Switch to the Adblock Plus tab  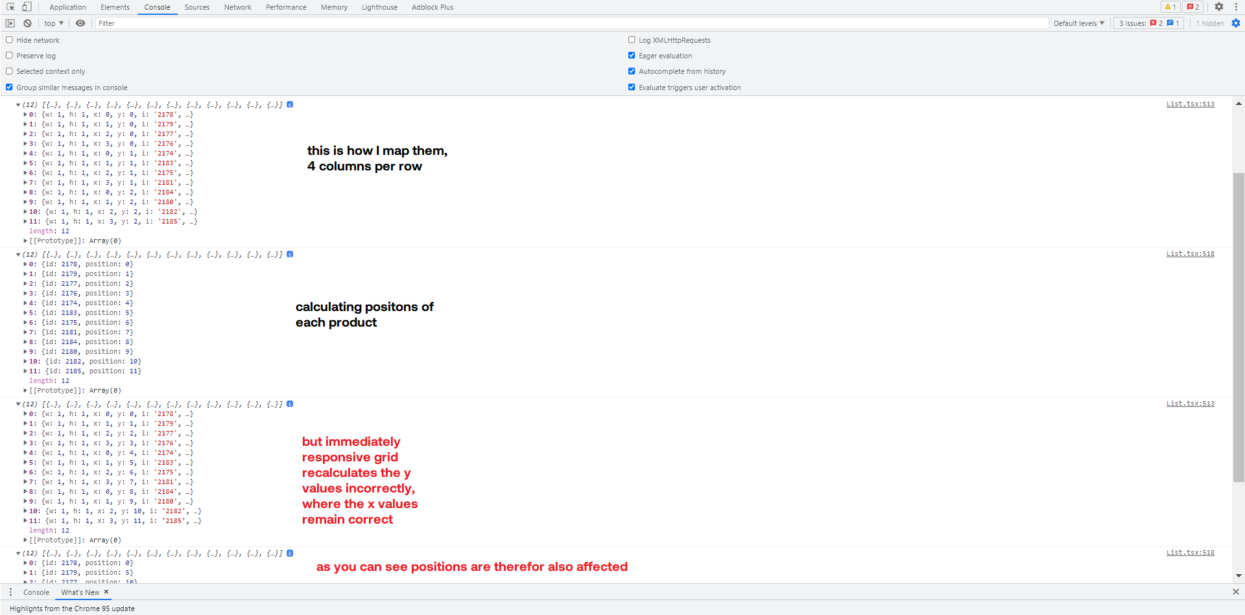(x=433, y=7)
